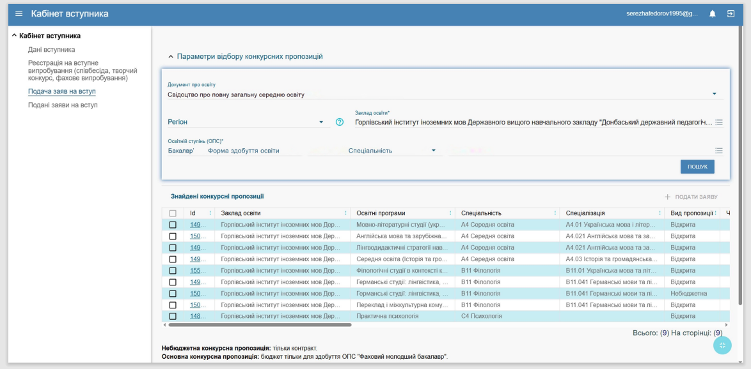Click the logout icon in header
The width and height of the screenshot is (751, 369).
pos(731,14)
